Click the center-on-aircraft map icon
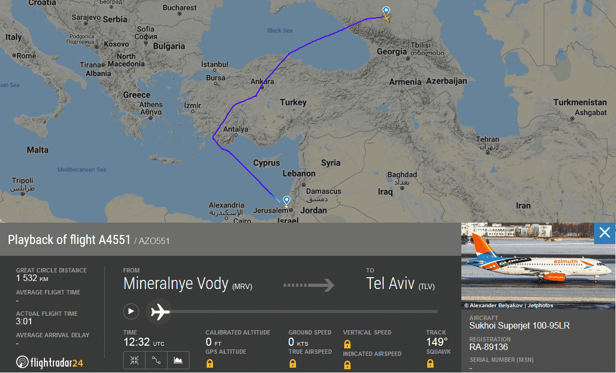 pos(134,360)
